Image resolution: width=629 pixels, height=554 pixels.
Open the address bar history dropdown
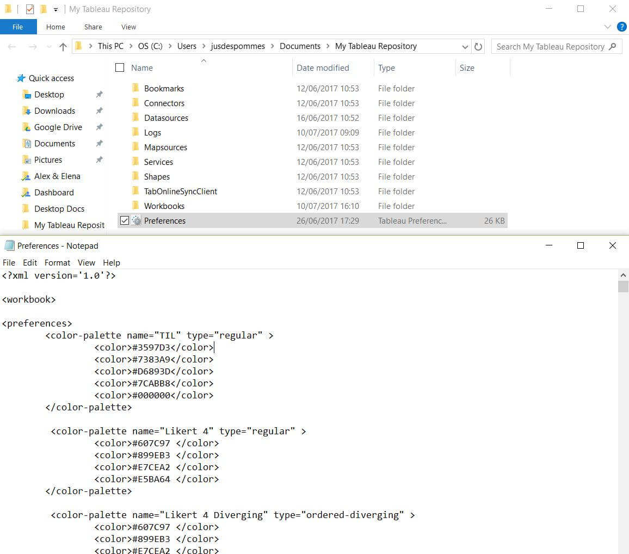click(465, 47)
